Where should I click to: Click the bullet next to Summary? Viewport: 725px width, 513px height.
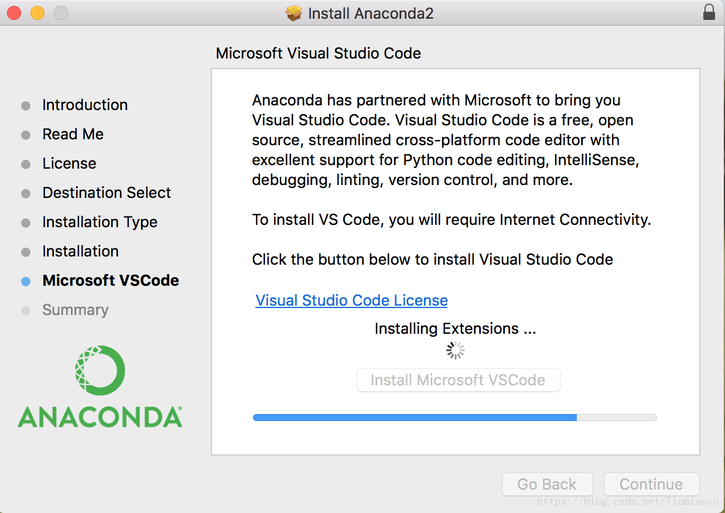26,311
